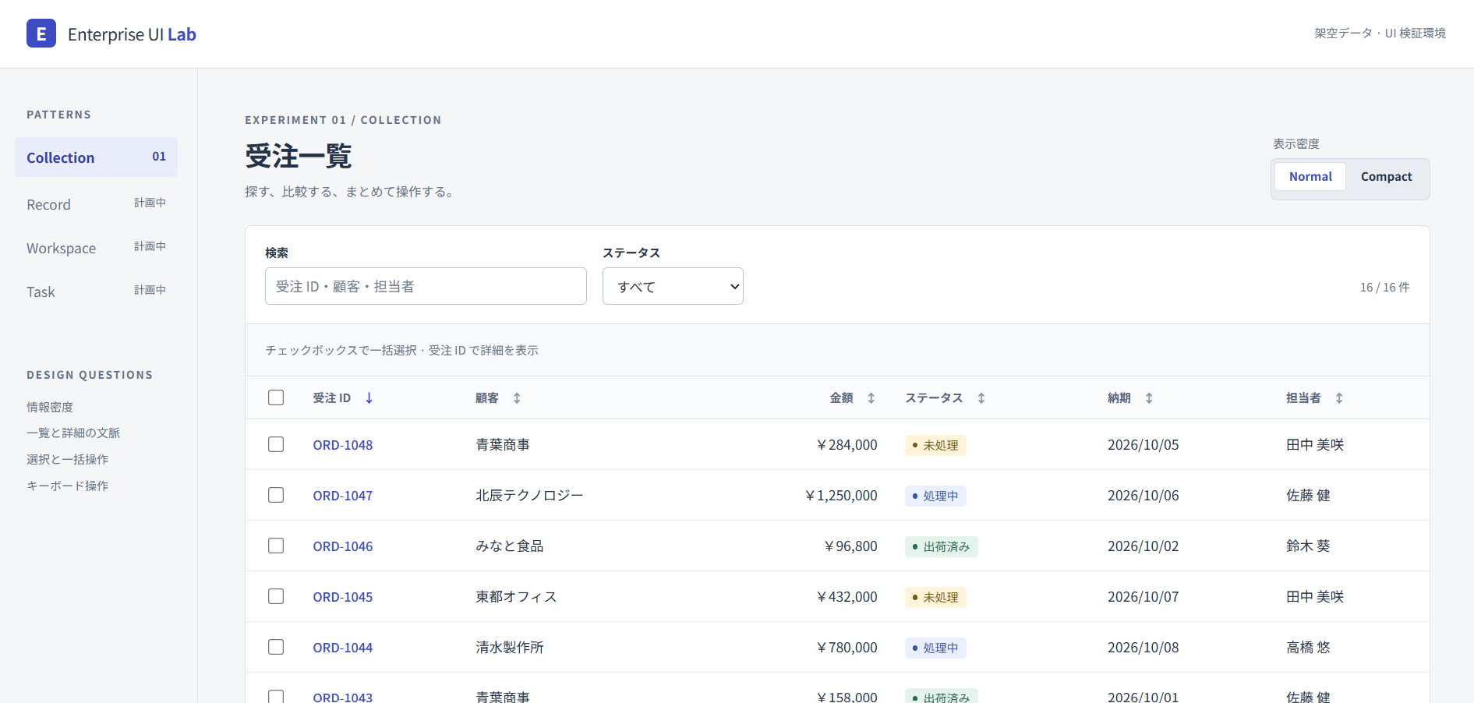Click the Enterprise UI Lab logo icon
This screenshot has height=703, width=1474.
coord(41,34)
